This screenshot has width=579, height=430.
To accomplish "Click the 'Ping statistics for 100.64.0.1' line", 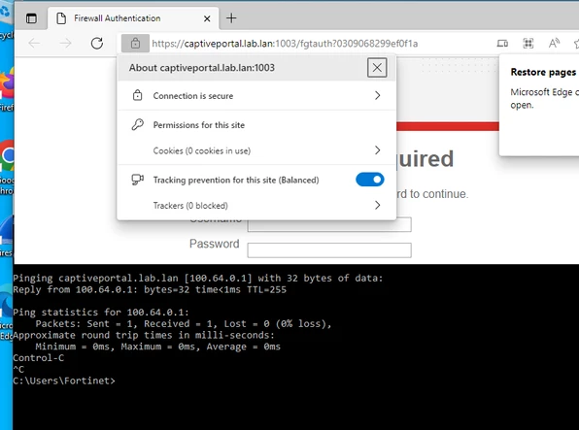I will 101,313.
